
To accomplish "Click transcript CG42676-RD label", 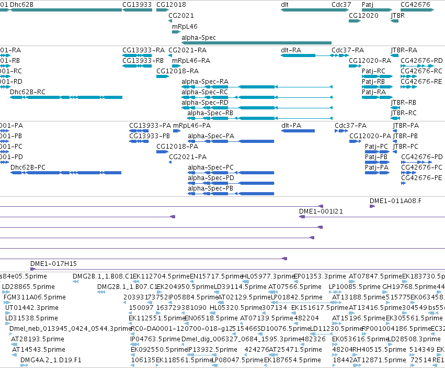I will [x=421, y=61].
